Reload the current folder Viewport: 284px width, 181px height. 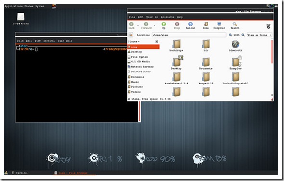pos(190,25)
